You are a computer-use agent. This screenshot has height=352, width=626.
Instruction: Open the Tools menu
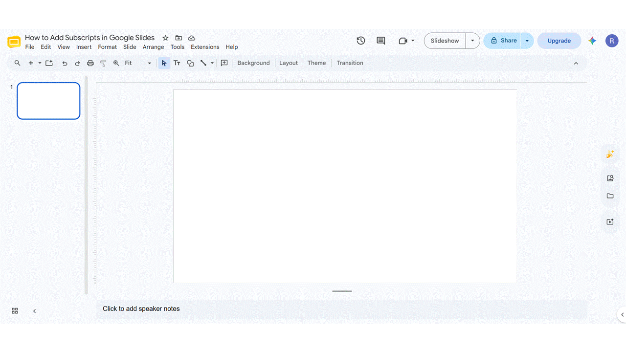[x=178, y=47]
